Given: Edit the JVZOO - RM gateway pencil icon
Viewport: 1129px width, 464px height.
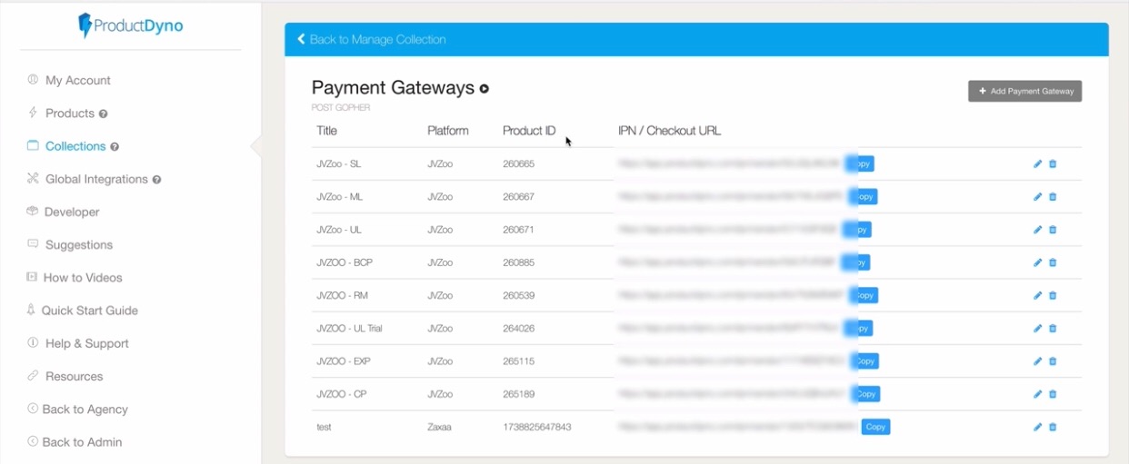Looking at the screenshot, I should pyautogui.click(x=1038, y=295).
